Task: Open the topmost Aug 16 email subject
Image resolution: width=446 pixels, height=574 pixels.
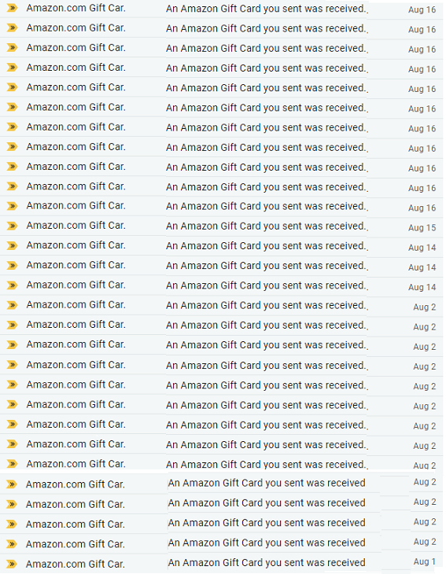Action: pyautogui.click(x=266, y=9)
